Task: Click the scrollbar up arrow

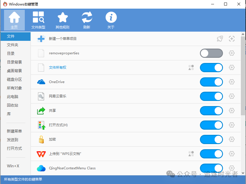Action: pos(243,34)
